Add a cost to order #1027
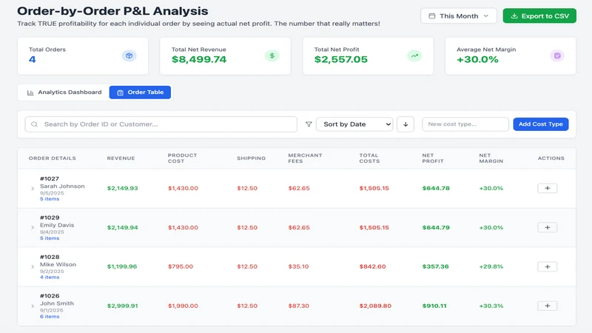 pyautogui.click(x=547, y=188)
